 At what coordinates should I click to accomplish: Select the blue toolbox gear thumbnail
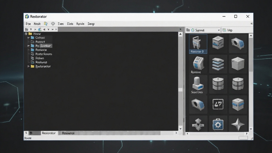point(218,124)
